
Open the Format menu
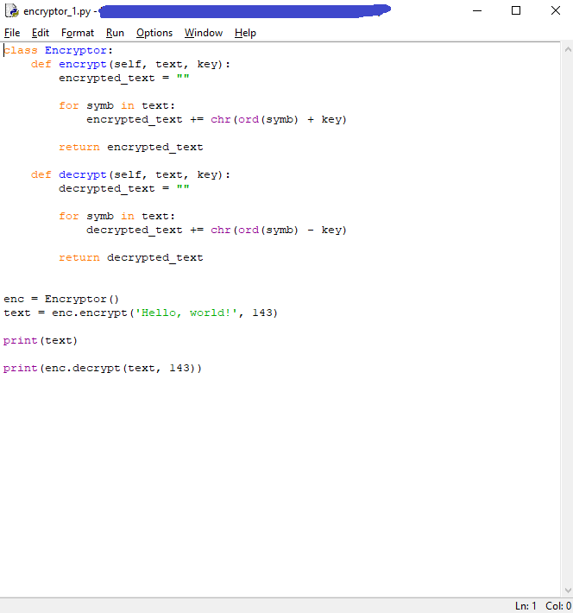point(78,33)
